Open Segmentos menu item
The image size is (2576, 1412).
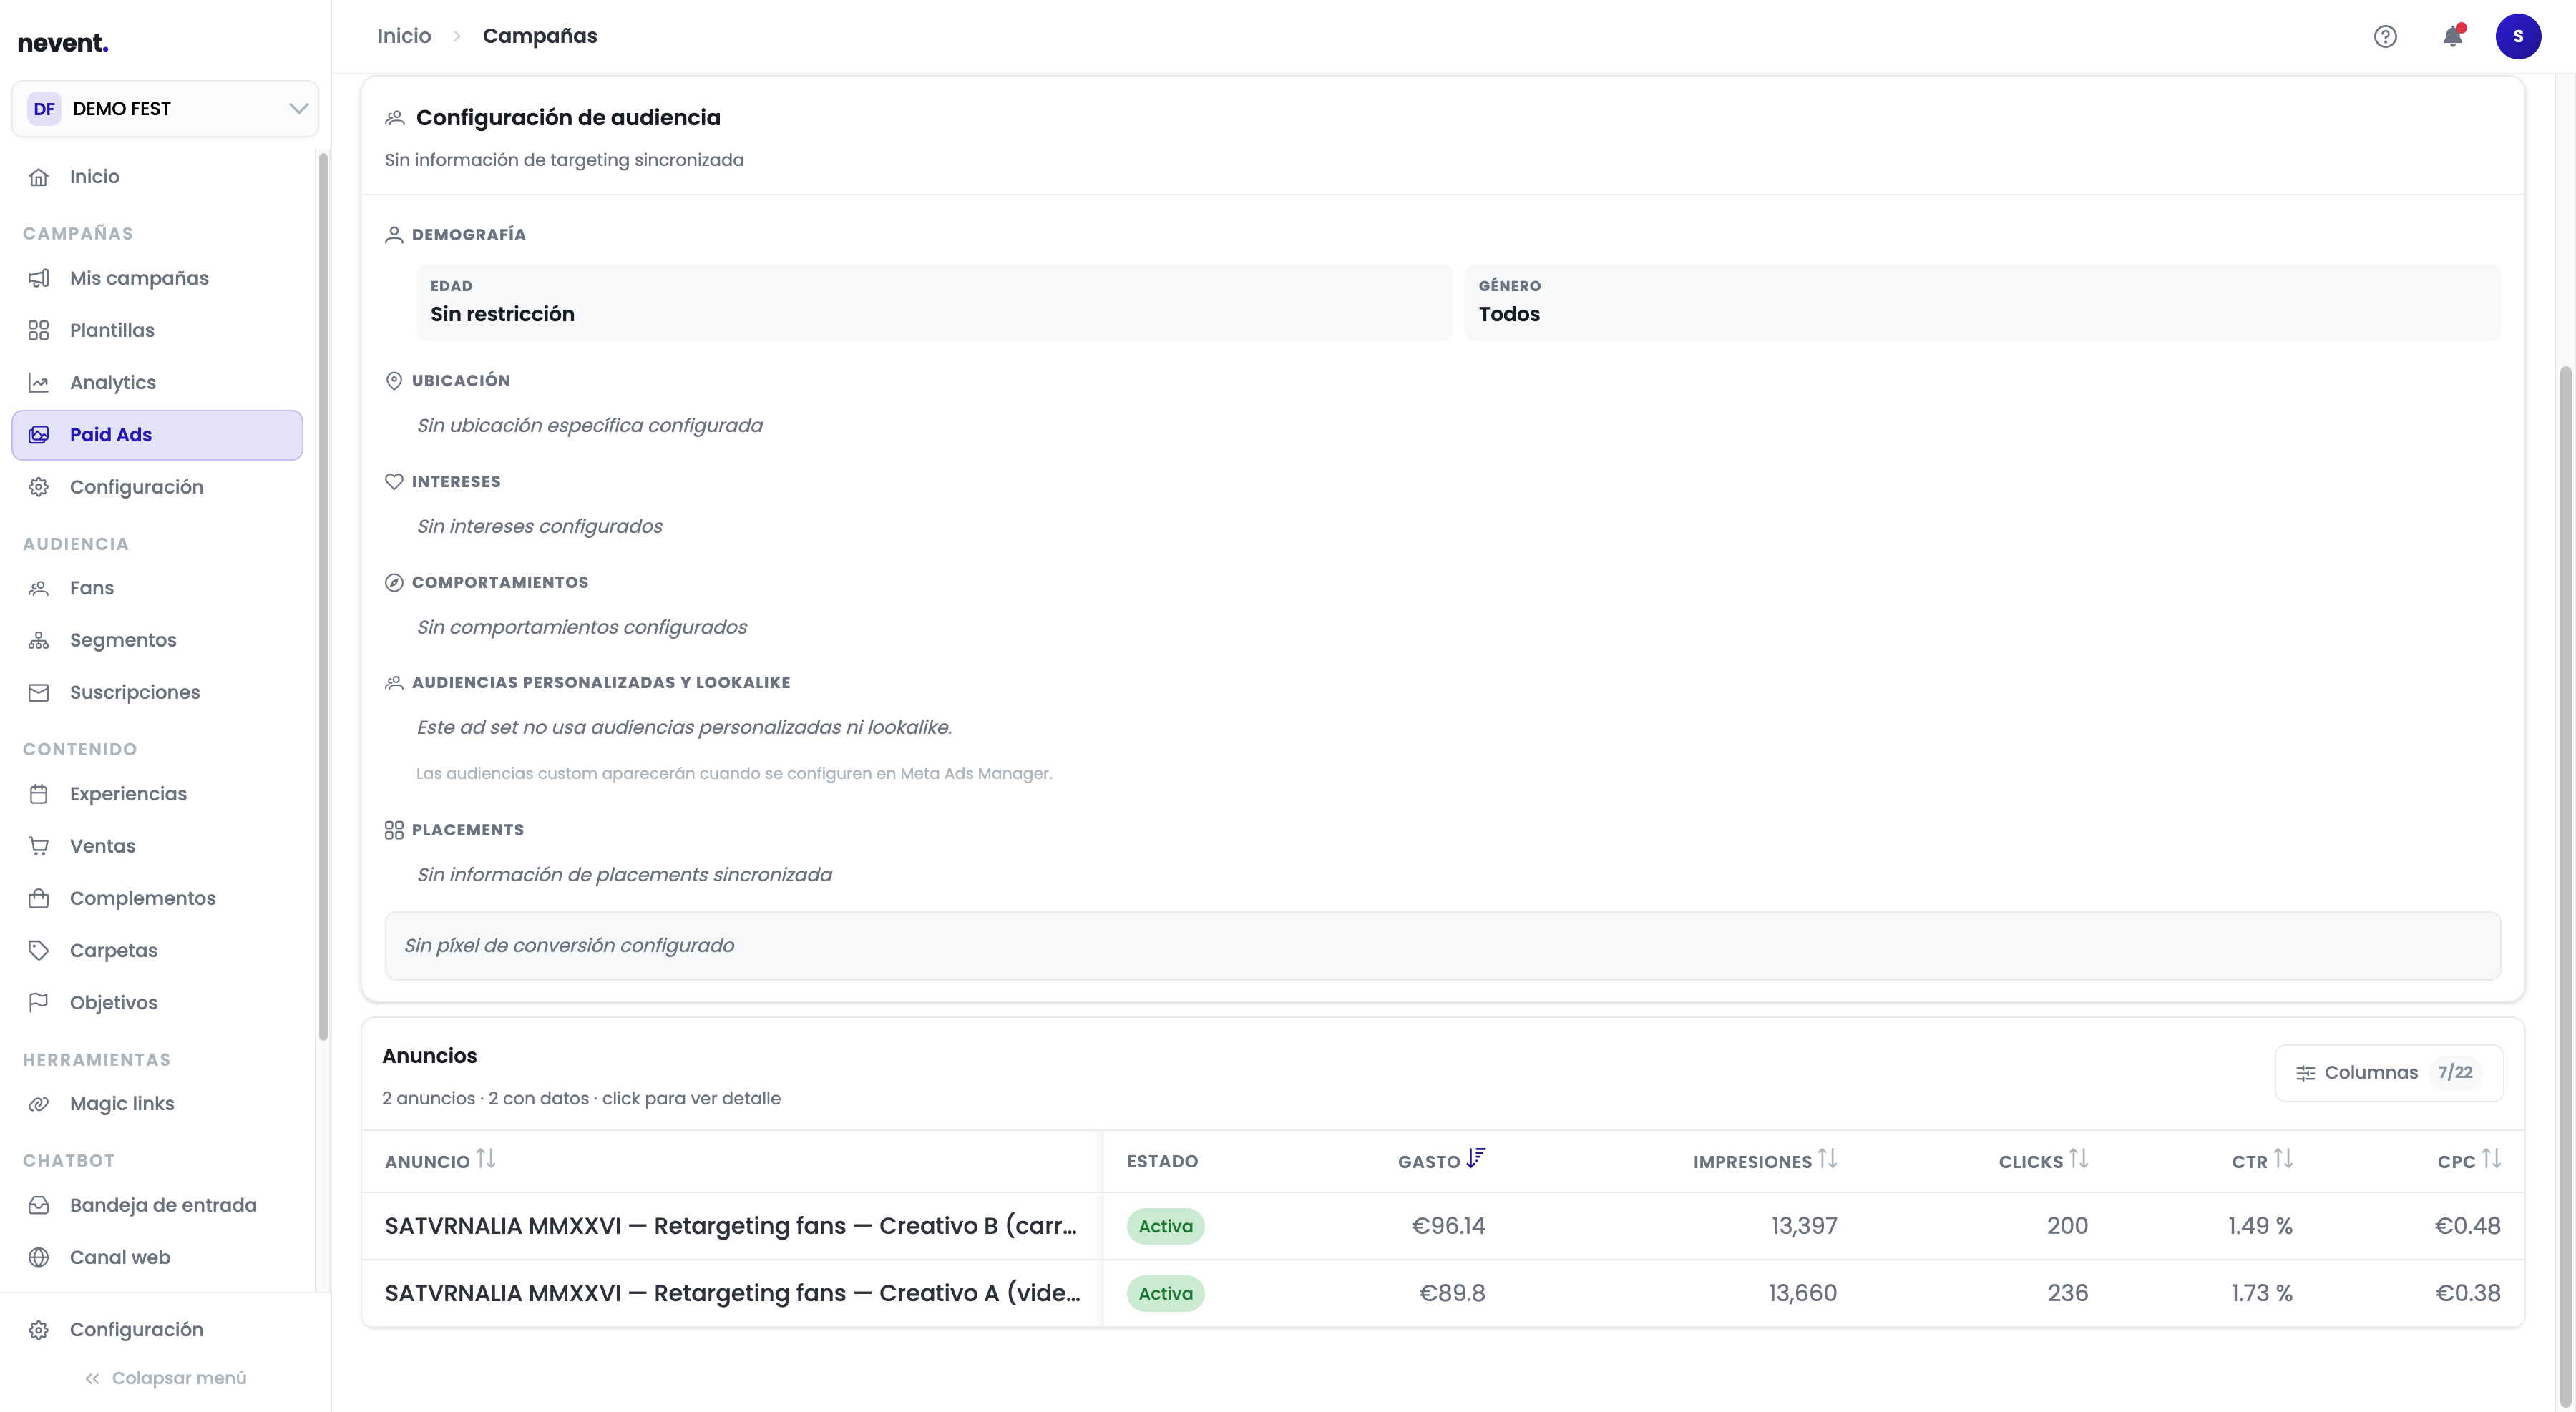click(157, 640)
